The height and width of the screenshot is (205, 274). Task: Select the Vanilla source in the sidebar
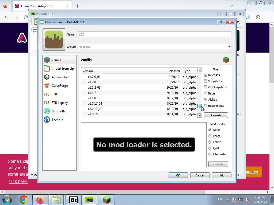click(x=59, y=60)
